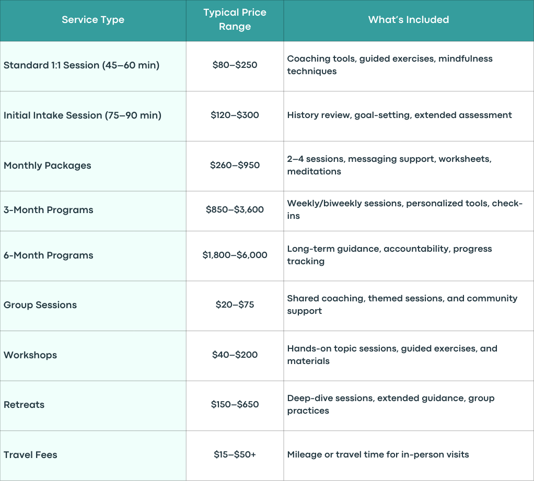Select the Typical Price Range header
The height and width of the screenshot is (481, 534).
tap(235, 19)
